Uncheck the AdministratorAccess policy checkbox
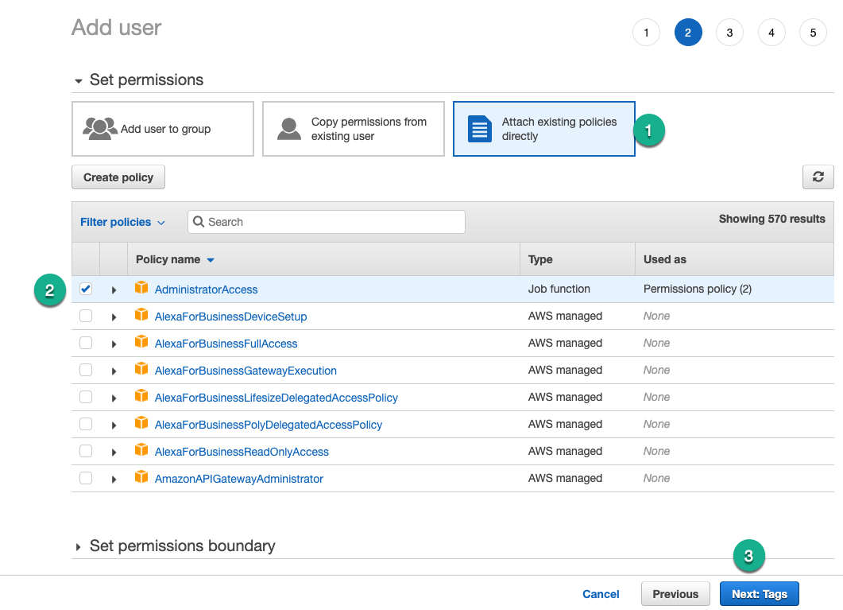This screenshot has width=843, height=610. click(x=86, y=289)
